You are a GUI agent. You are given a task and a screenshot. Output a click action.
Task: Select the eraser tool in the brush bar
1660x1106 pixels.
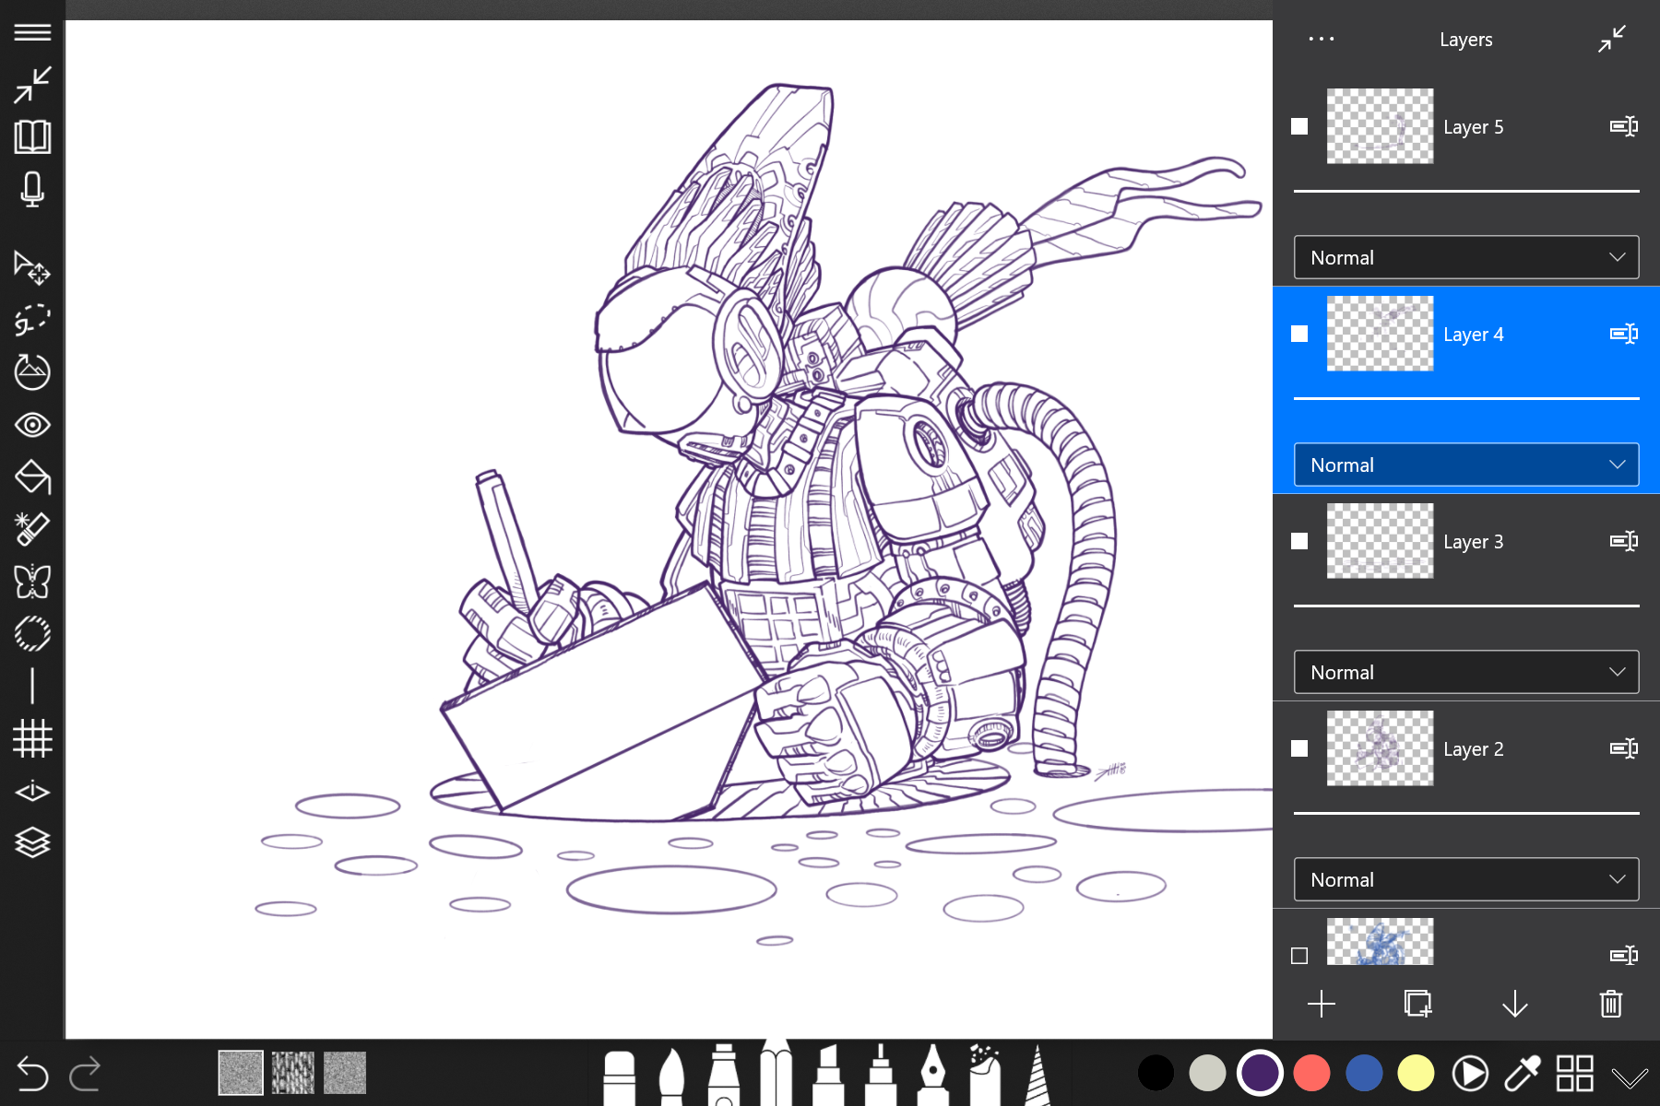619,1078
